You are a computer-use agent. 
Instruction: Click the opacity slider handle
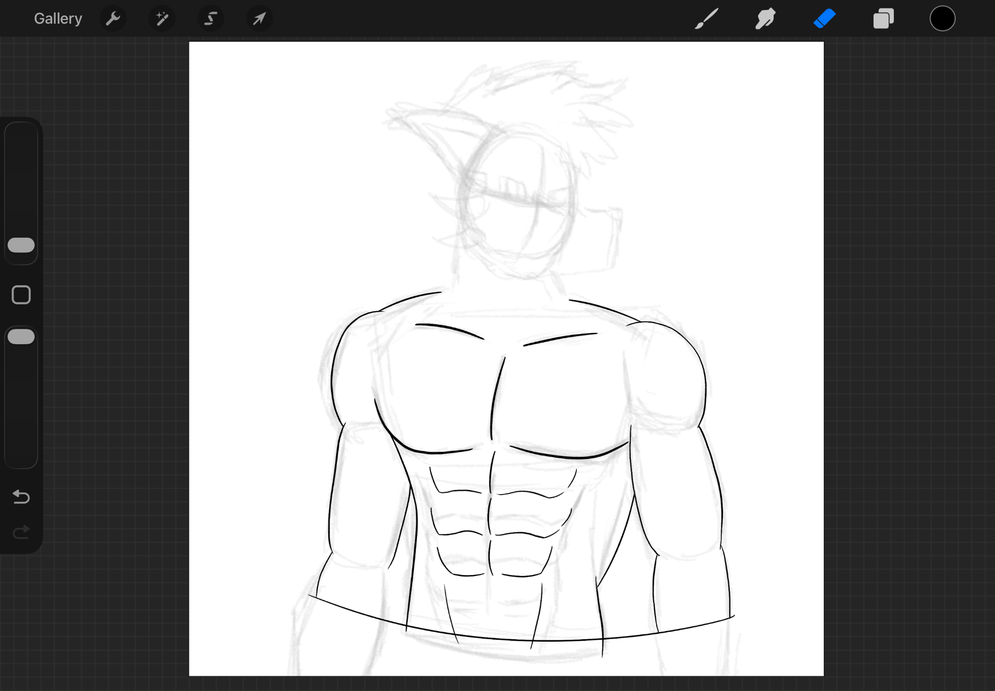click(21, 337)
